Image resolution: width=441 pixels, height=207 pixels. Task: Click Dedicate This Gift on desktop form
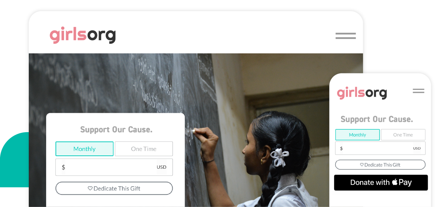114,188
